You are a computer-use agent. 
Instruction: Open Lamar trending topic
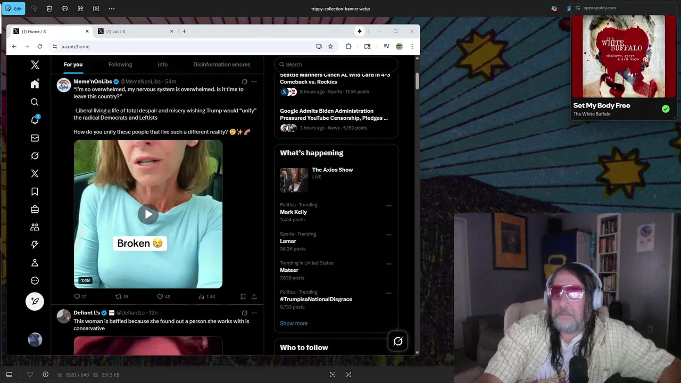click(x=288, y=241)
